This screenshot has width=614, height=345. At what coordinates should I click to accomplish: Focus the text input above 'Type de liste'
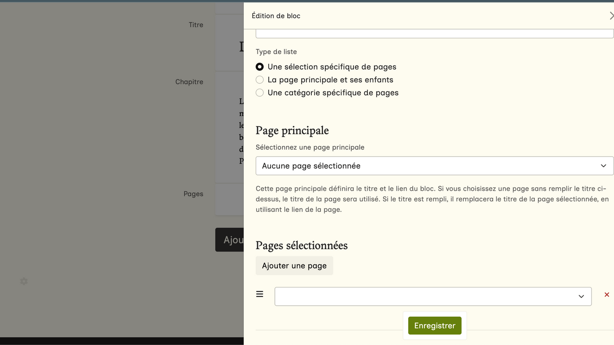[x=434, y=33]
